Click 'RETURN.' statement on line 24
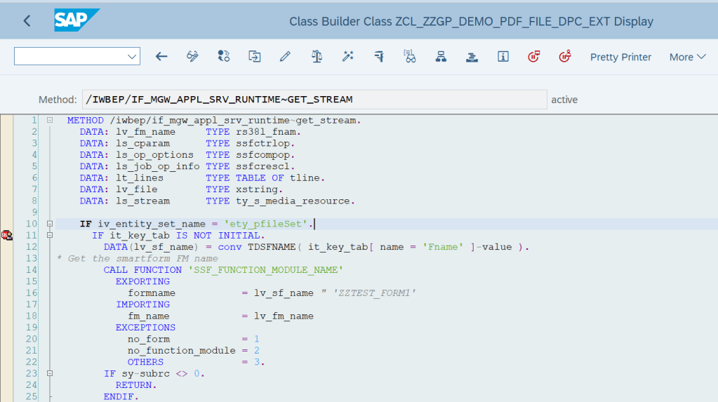 (136, 385)
